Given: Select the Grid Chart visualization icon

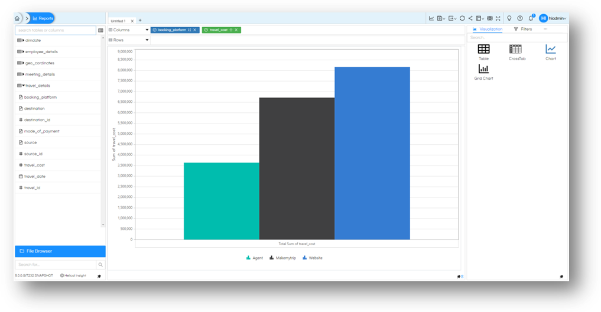Looking at the screenshot, I should [x=483, y=69].
